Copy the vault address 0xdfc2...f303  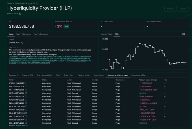click(20, 14)
